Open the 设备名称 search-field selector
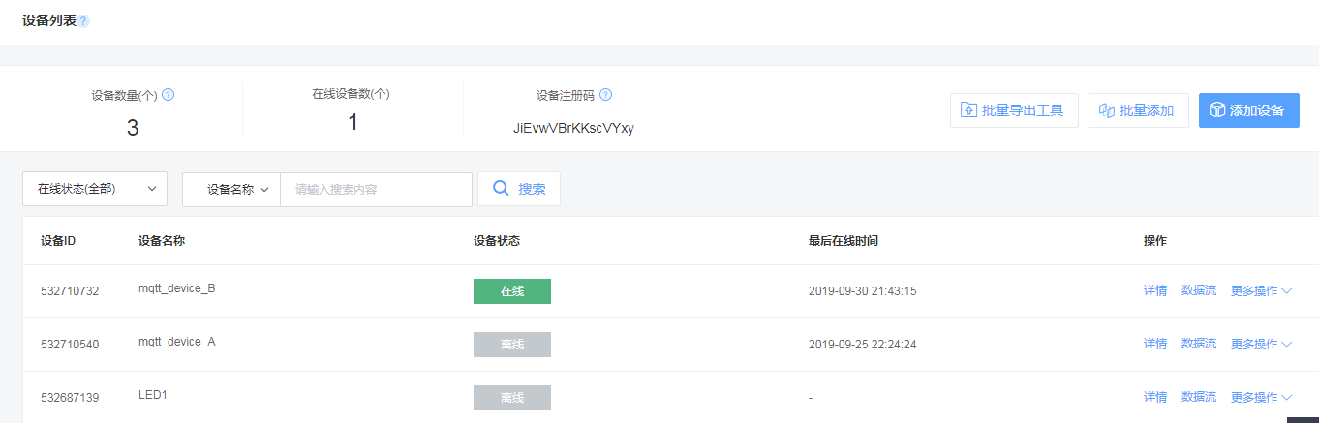This screenshot has height=423, width=1319. click(231, 189)
